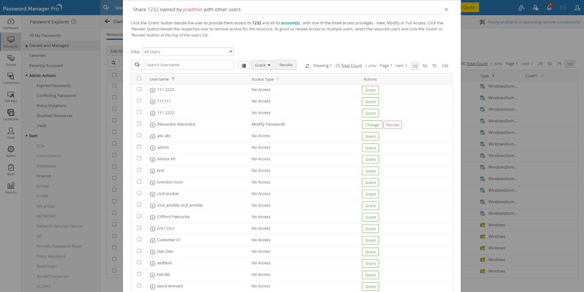Select the checkbox for Clifford Pietrucha
Screen dimensions: 584x292
(x=139, y=216)
